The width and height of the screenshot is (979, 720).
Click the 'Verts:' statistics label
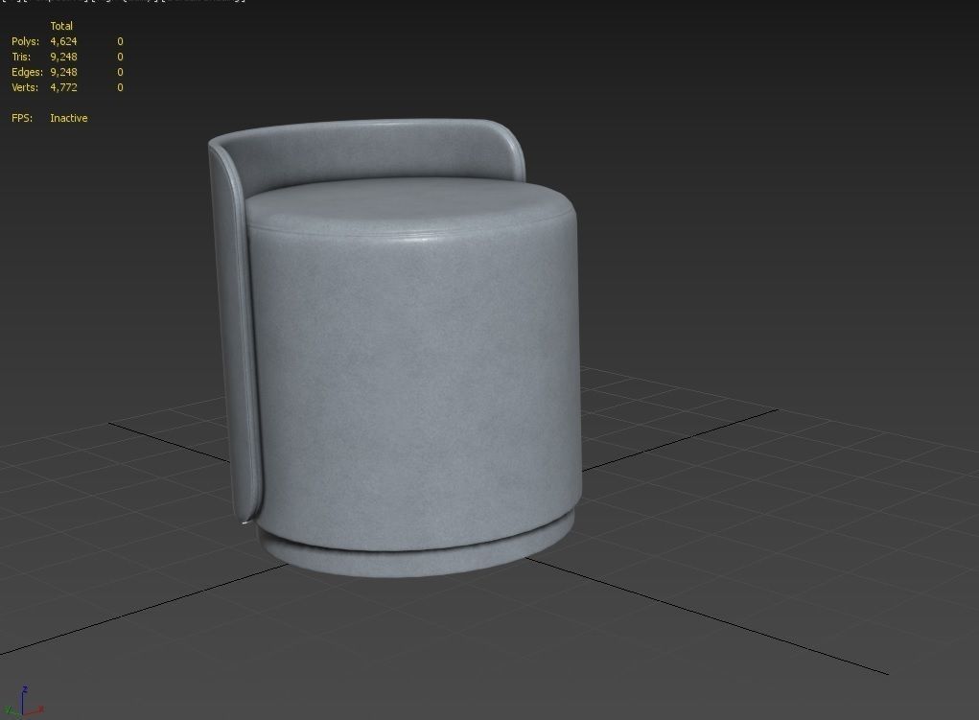pos(24,87)
